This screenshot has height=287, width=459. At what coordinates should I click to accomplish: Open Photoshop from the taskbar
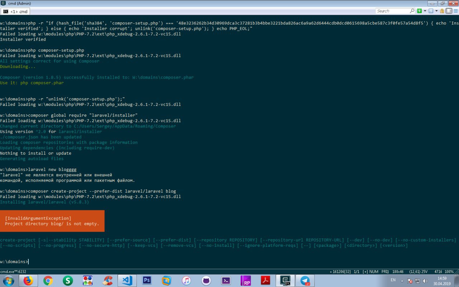tap(147, 281)
